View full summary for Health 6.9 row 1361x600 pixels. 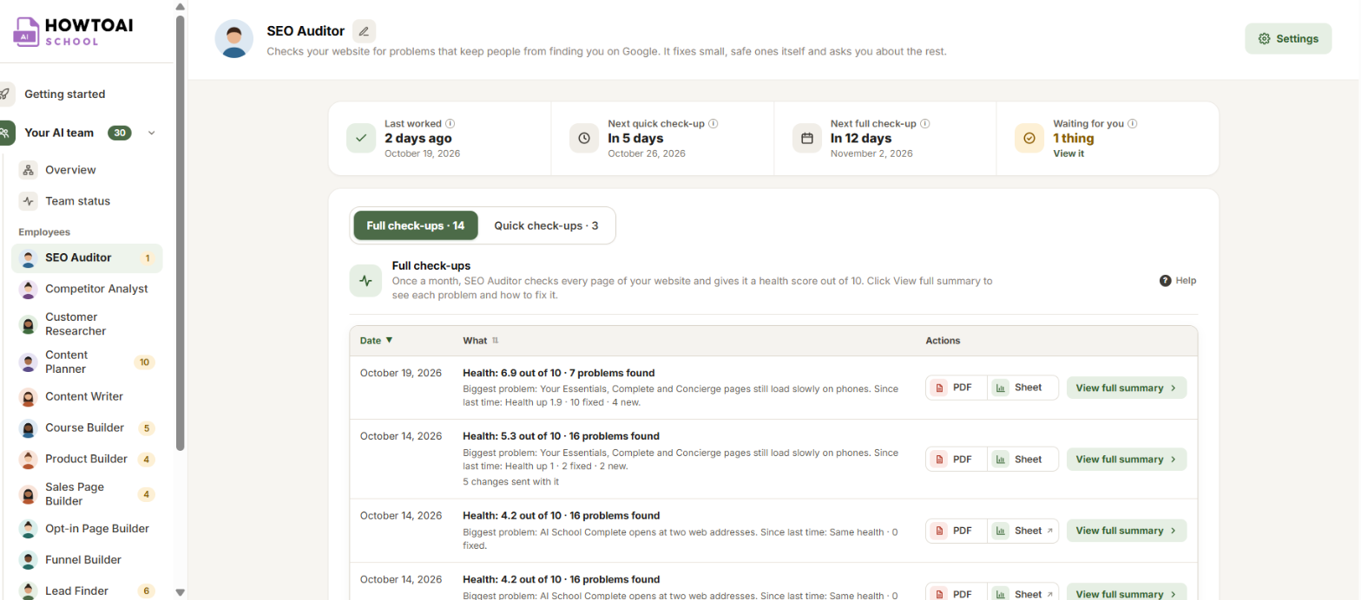[1126, 388]
